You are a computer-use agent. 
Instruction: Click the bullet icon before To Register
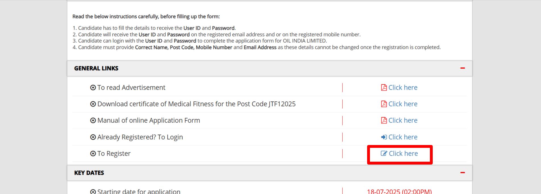coord(93,154)
